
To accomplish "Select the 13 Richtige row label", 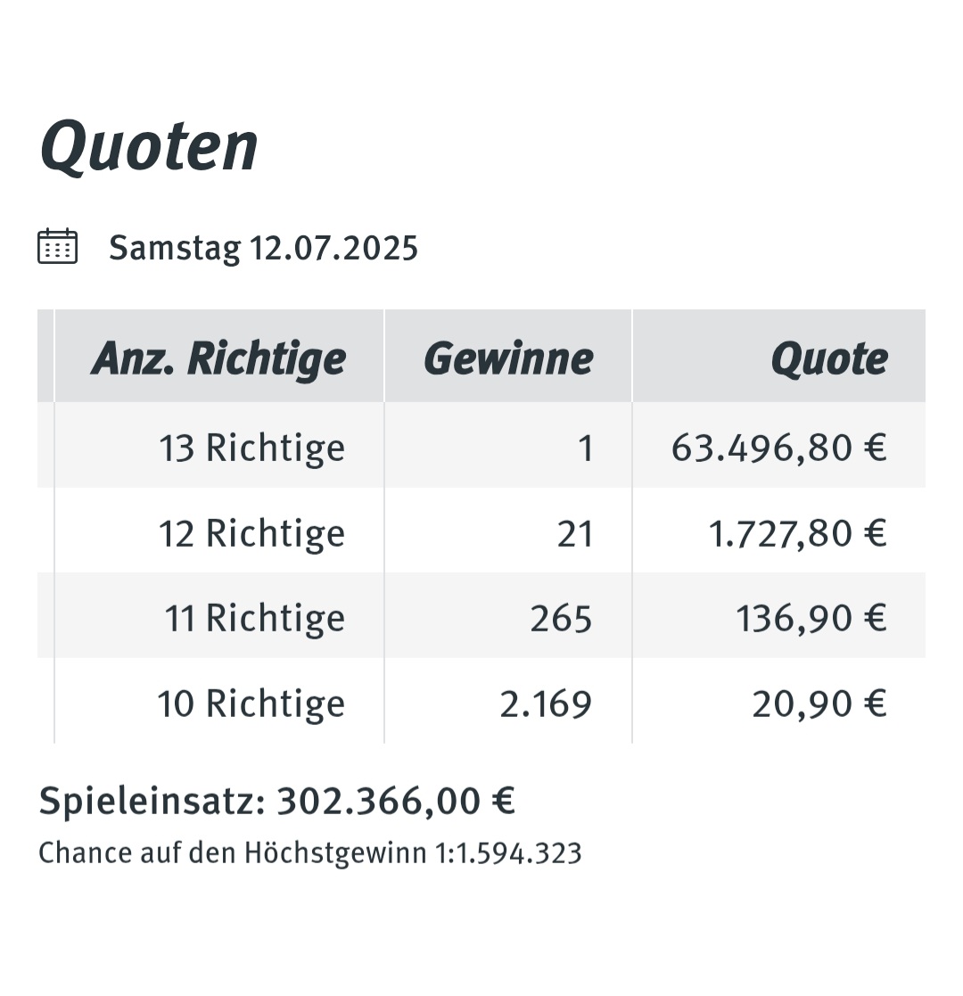I will click(251, 448).
